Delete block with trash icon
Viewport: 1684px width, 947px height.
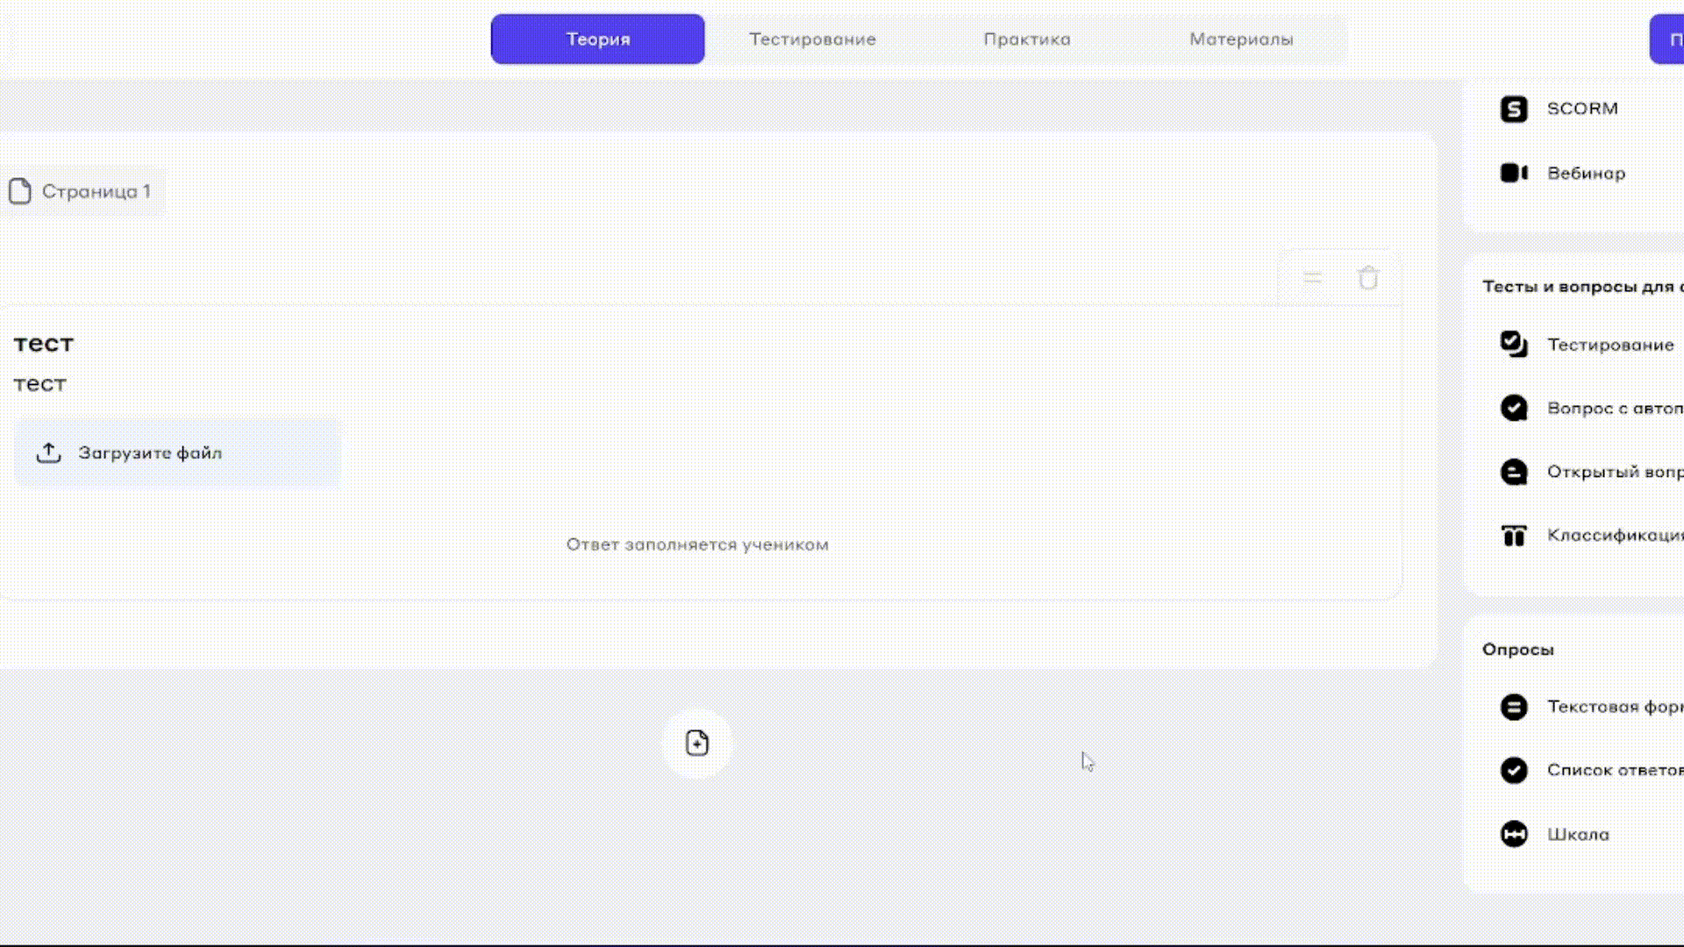(1368, 279)
